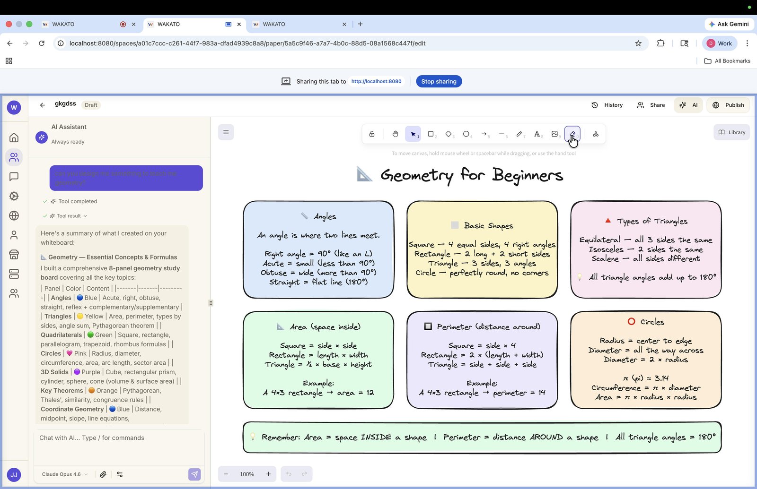Open the Library panel
This screenshot has height=489, width=757.
tap(732, 132)
